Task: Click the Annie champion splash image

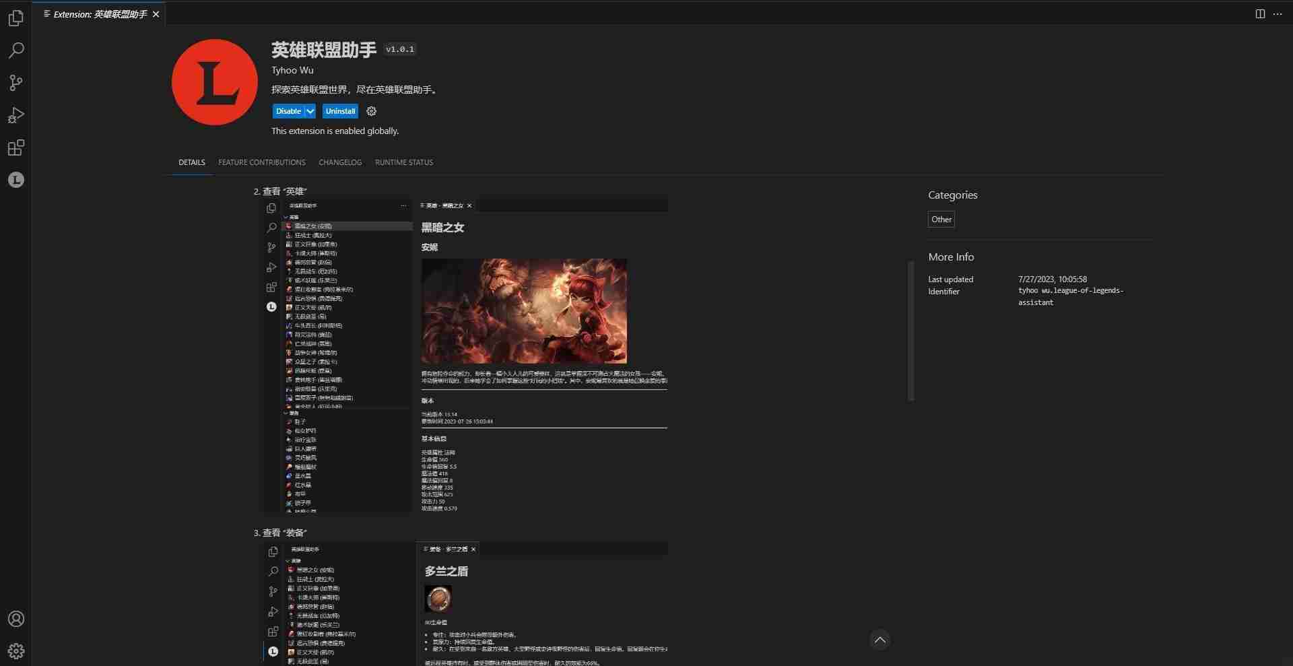Action: click(524, 311)
